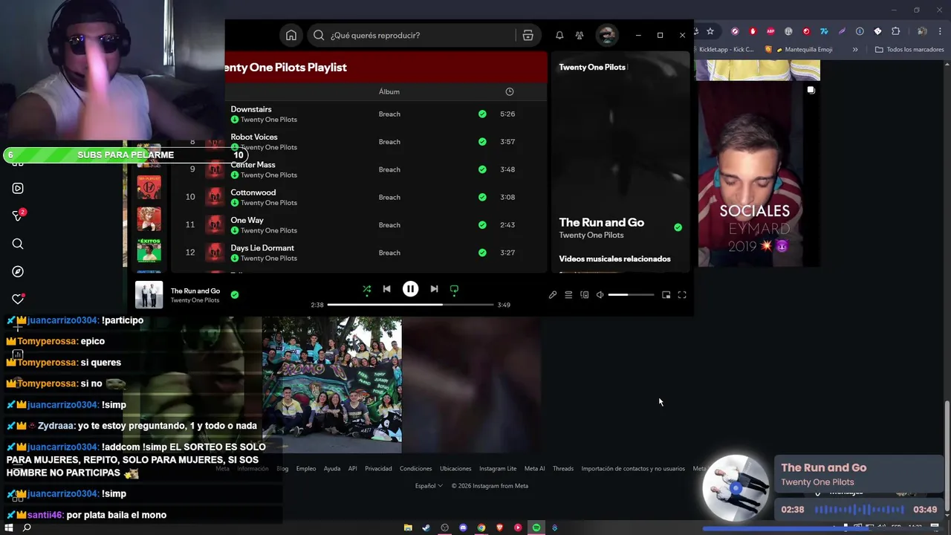Open Twenty One Pilots artist under Downstairs
This screenshot has height=535, width=951.
[x=269, y=120]
